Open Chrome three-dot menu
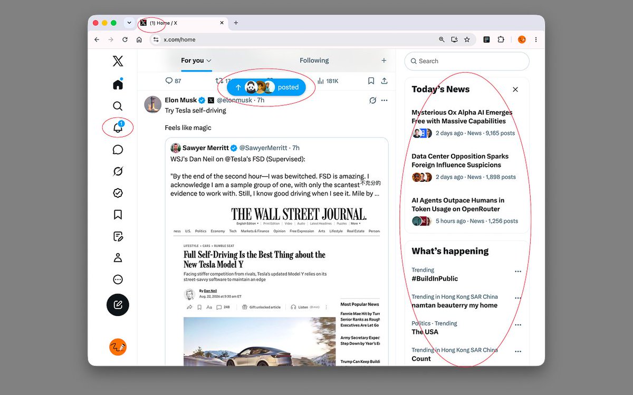 (x=536, y=39)
